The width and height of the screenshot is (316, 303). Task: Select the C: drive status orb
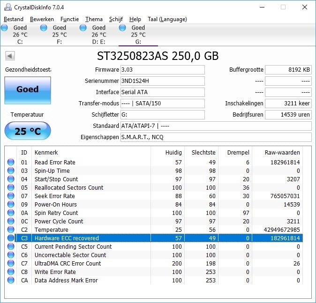[4, 28]
